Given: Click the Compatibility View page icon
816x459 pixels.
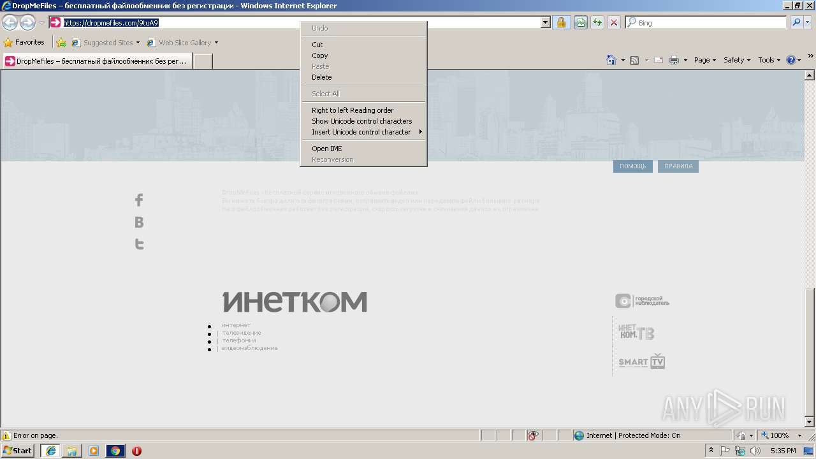Looking at the screenshot, I should coord(581,22).
